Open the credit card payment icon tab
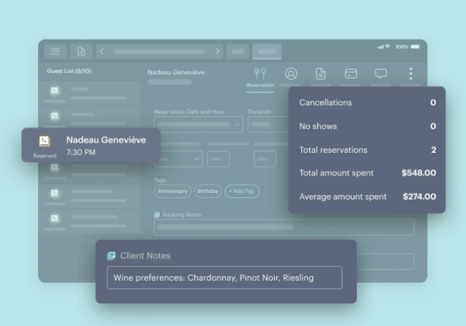Viewport: 466px width, 326px height. pyautogui.click(x=351, y=74)
